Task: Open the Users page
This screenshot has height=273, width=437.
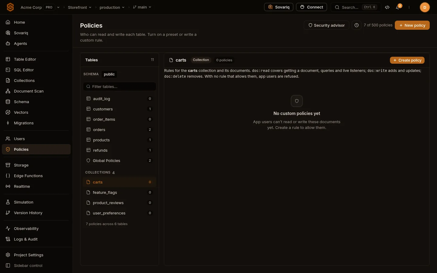Action: (x=36, y=139)
